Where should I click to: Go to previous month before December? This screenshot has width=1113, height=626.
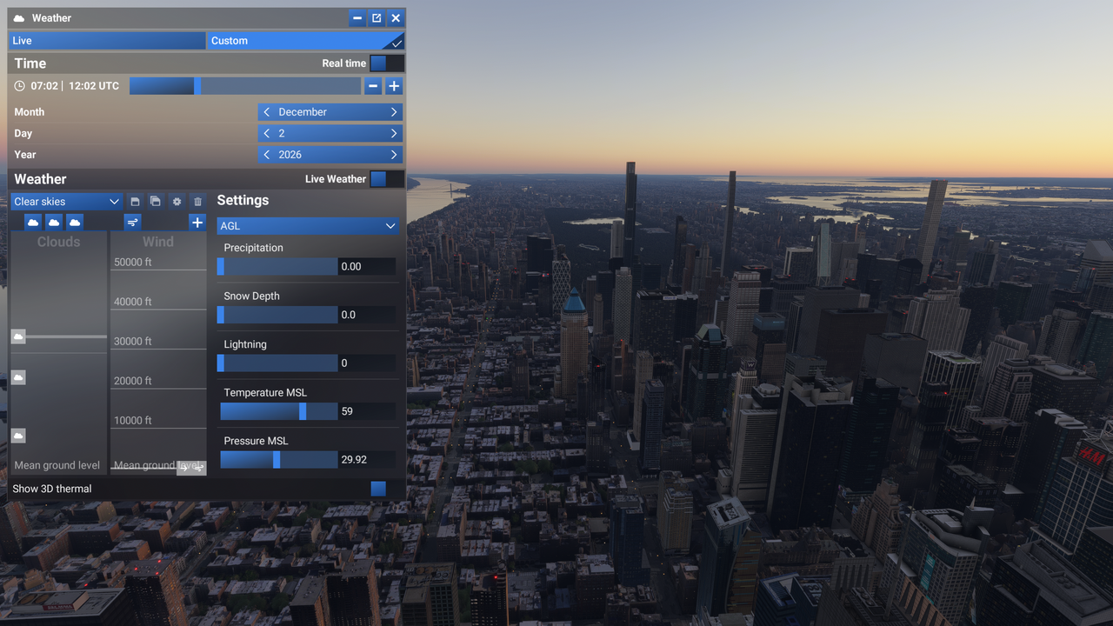267,112
